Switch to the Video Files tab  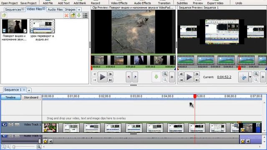click(36, 9)
